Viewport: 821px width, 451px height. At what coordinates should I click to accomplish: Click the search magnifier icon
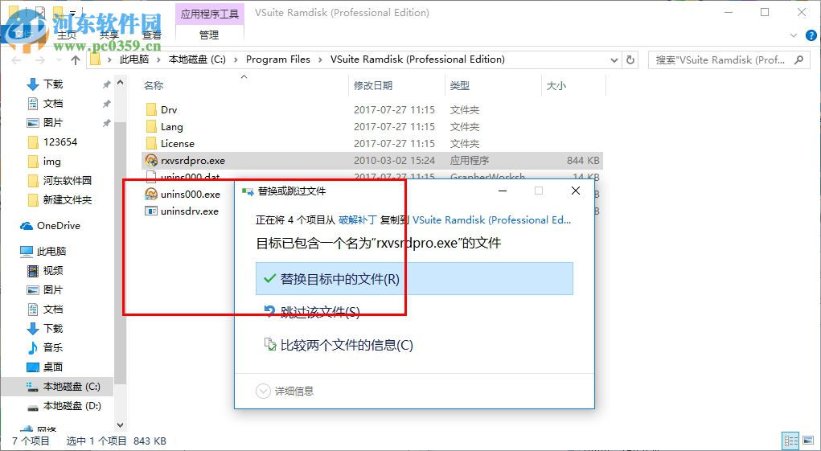799,59
